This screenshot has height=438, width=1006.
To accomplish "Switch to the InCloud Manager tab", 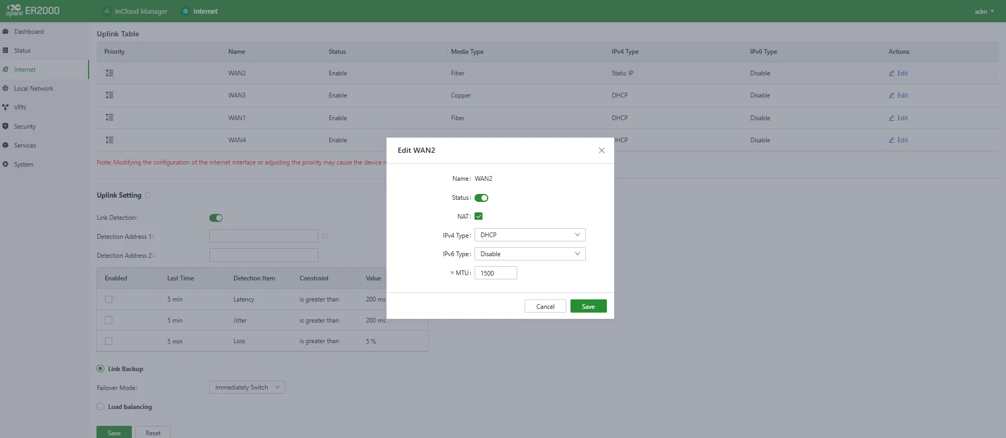I will pyautogui.click(x=136, y=11).
